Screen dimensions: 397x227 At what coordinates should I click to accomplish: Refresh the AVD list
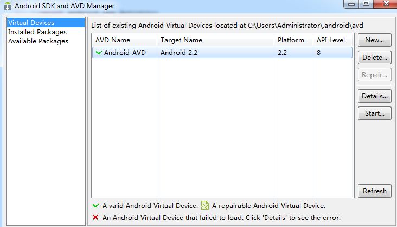[x=374, y=191]
